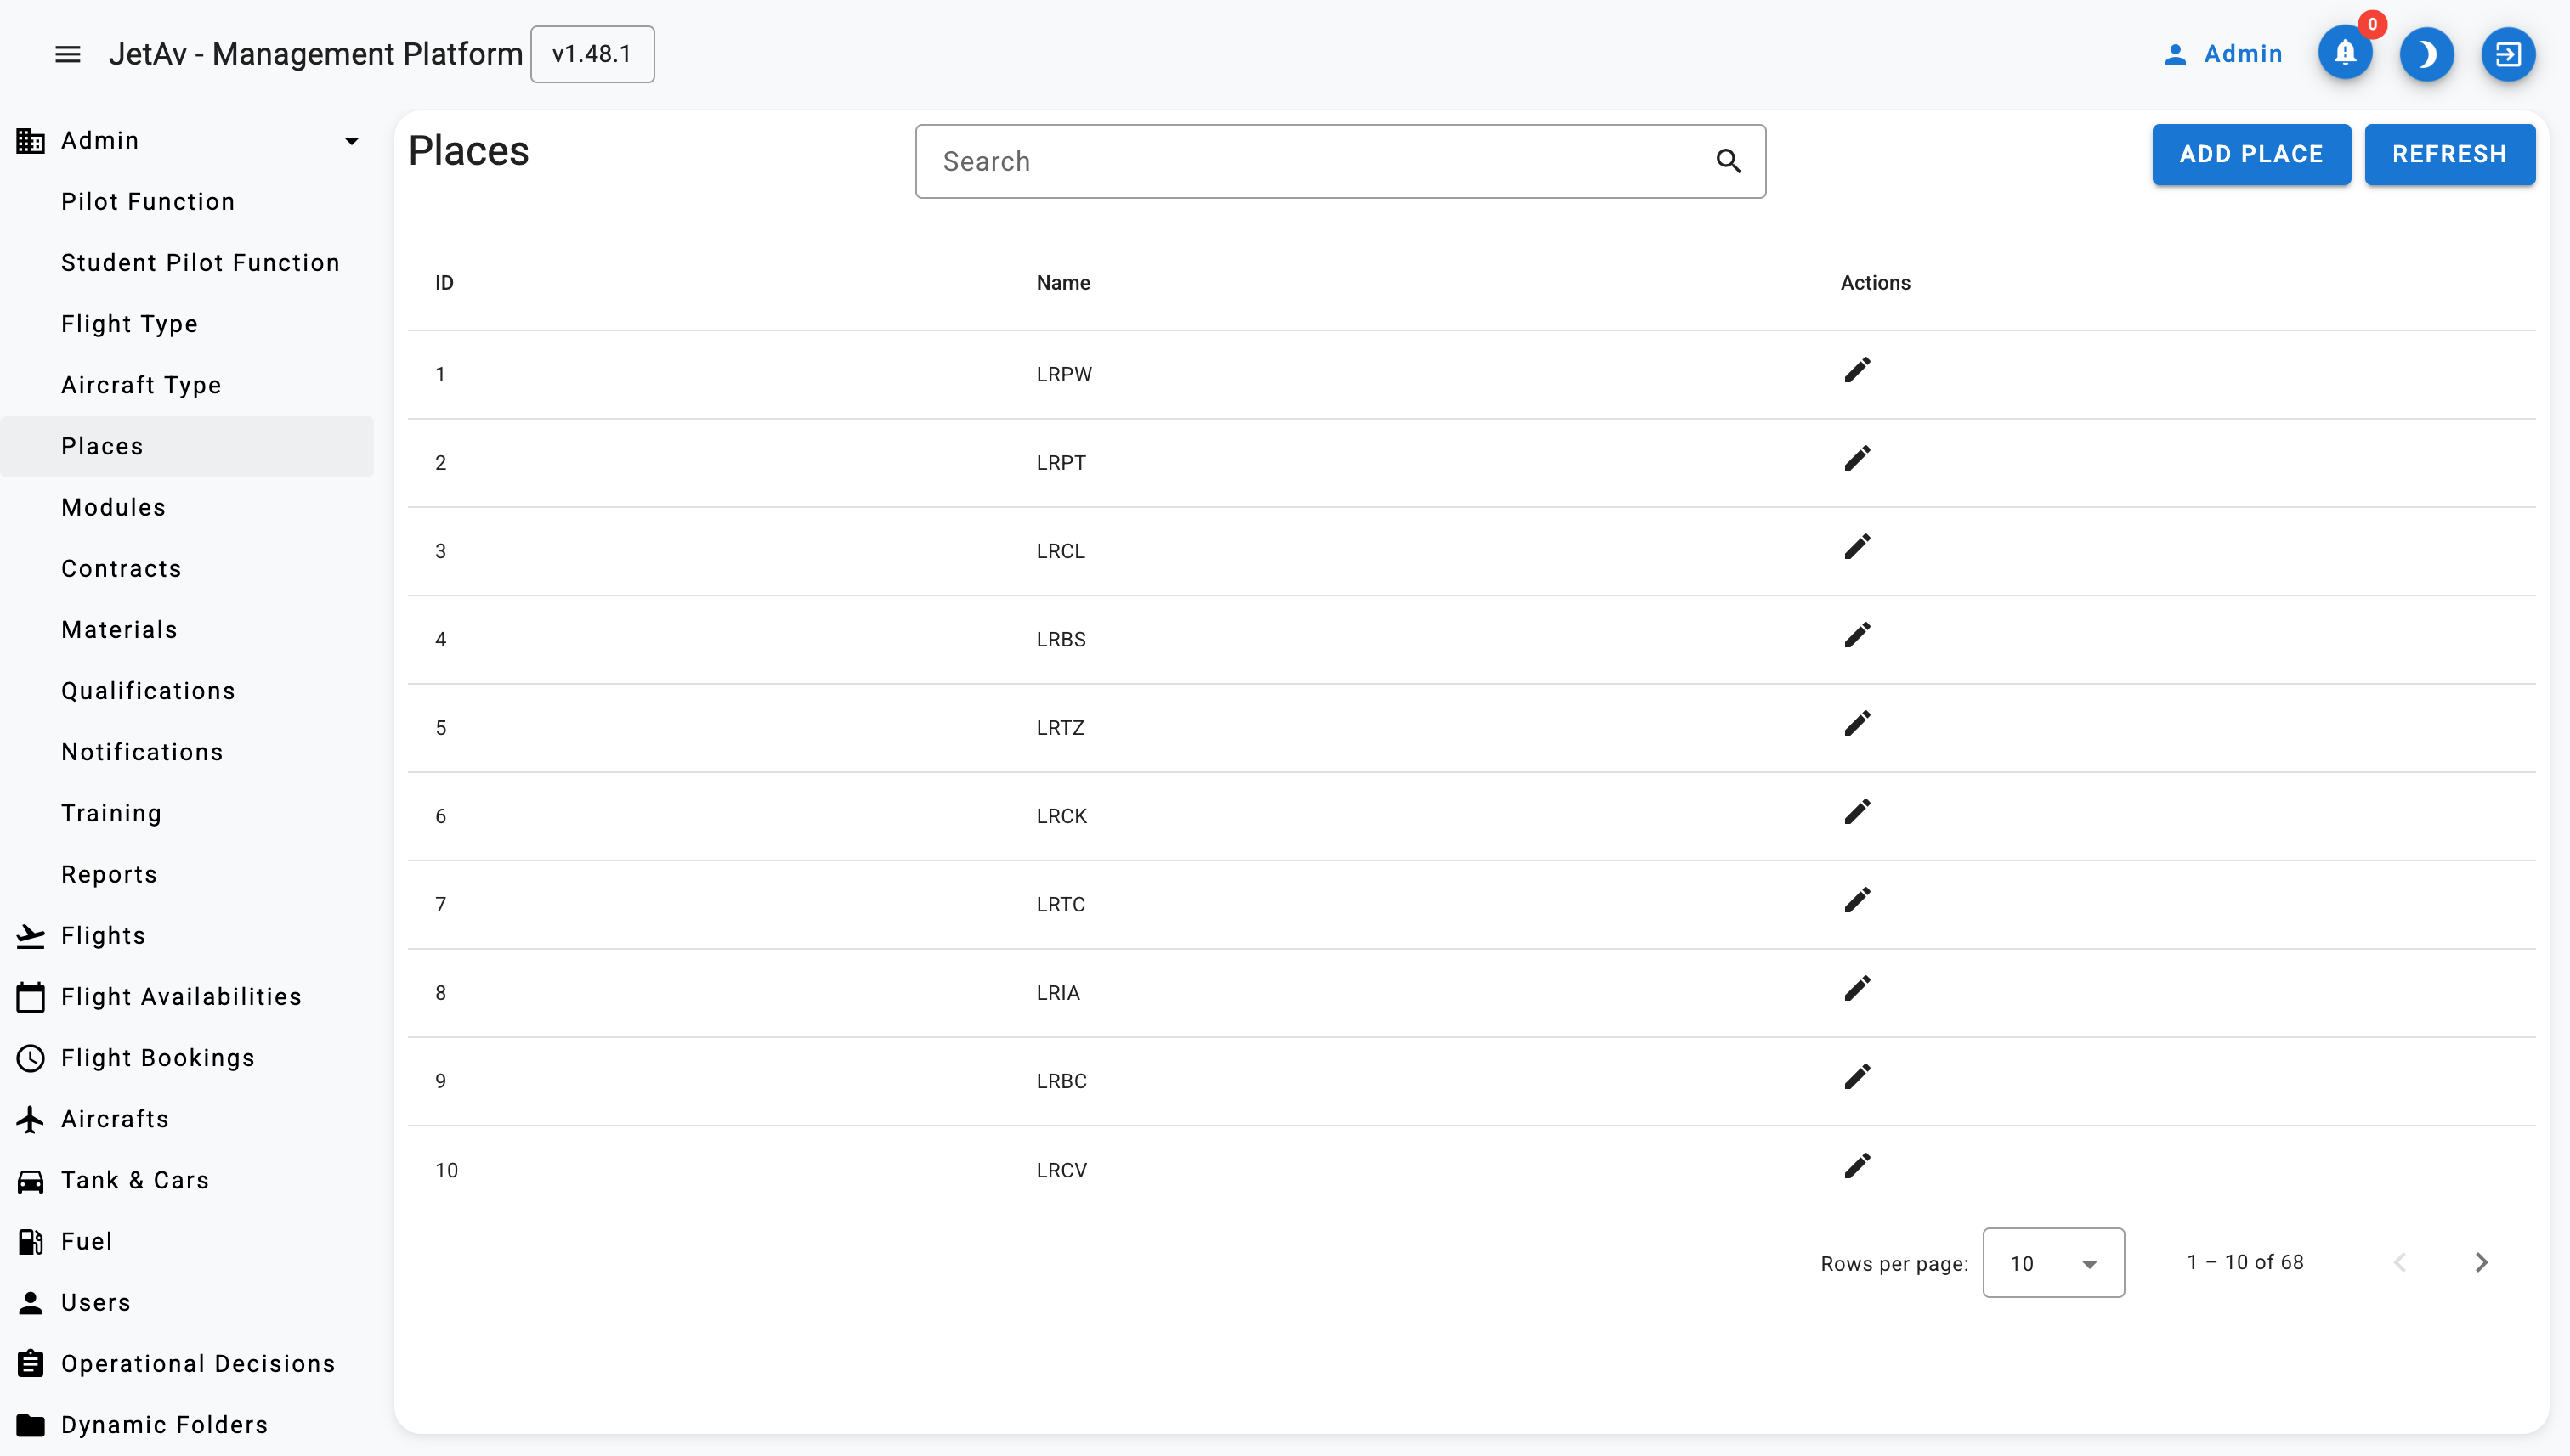Click into the Search field
Screen dimensions: 2570x1456
coord(1310,161)
